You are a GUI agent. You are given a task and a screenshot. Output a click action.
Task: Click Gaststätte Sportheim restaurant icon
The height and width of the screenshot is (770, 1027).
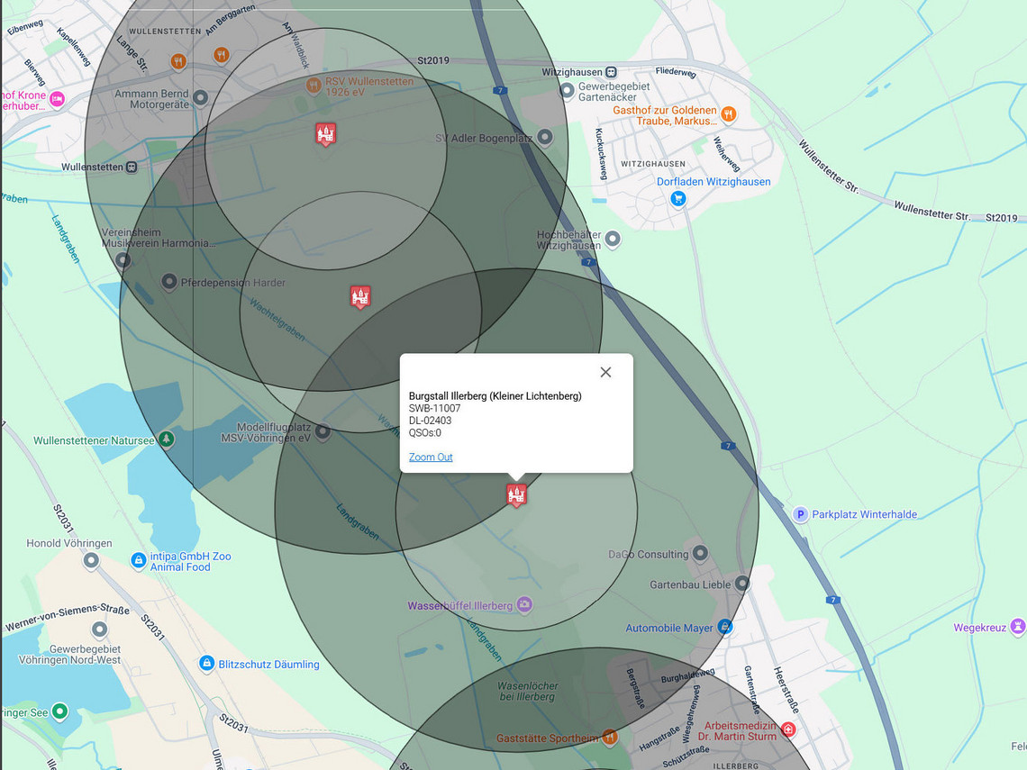coord(610,738)
